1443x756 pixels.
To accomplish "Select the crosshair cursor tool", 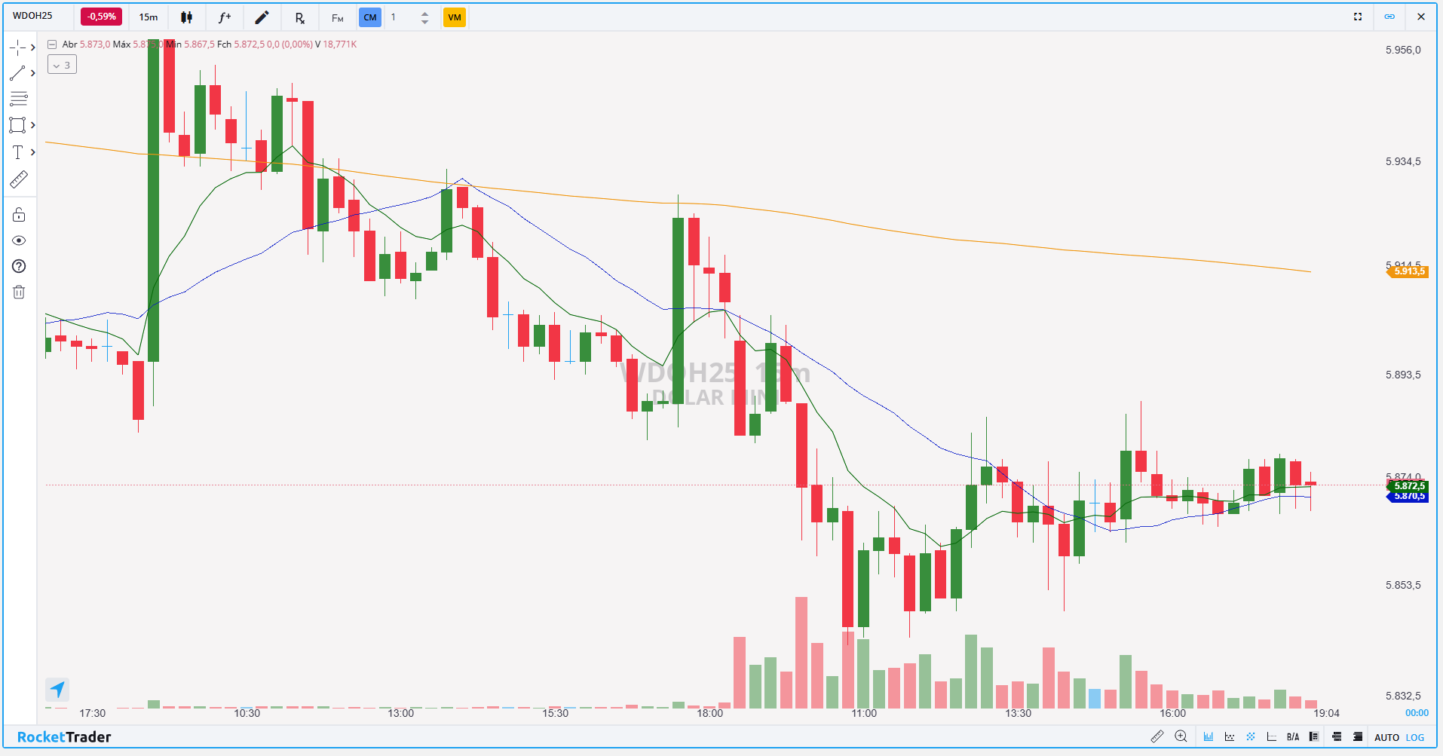I will (18, 48).
